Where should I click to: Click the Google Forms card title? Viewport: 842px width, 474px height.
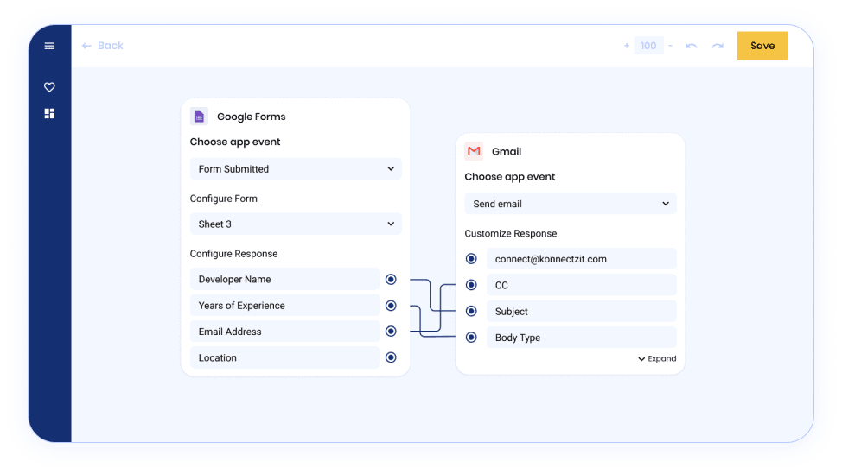(x=252, y=117)
